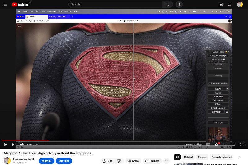Start voice search with microphone icon
This screenshot has height=165, width=248.
coord(179,4)
